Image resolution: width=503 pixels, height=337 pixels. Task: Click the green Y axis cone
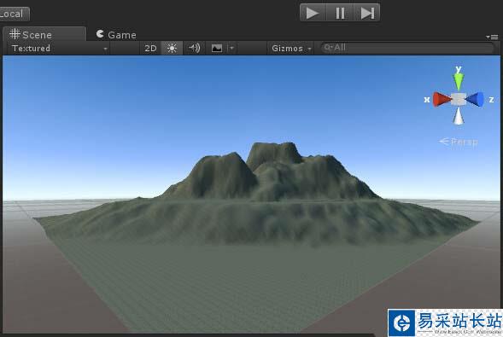[459, 82]
